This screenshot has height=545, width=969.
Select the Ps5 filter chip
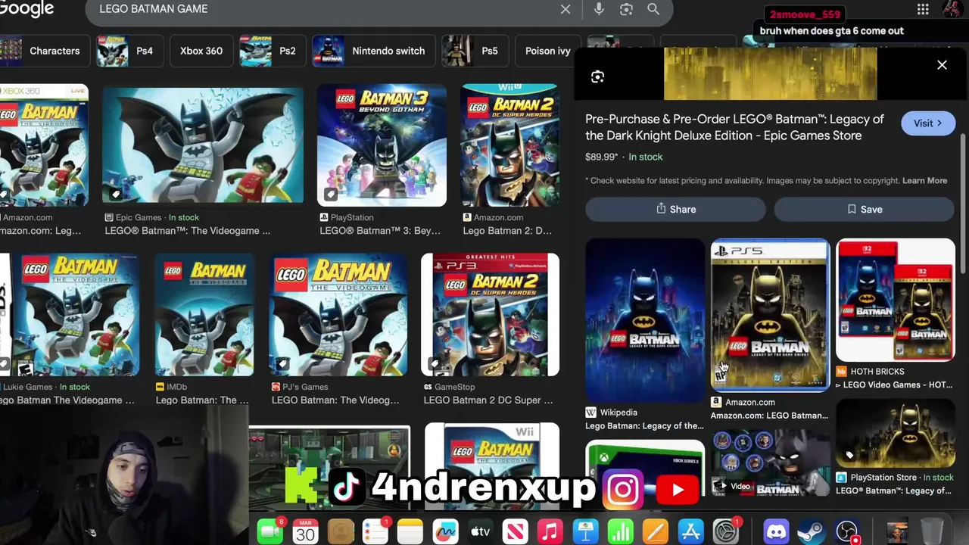pyautogui.click(x=475, y=51)
